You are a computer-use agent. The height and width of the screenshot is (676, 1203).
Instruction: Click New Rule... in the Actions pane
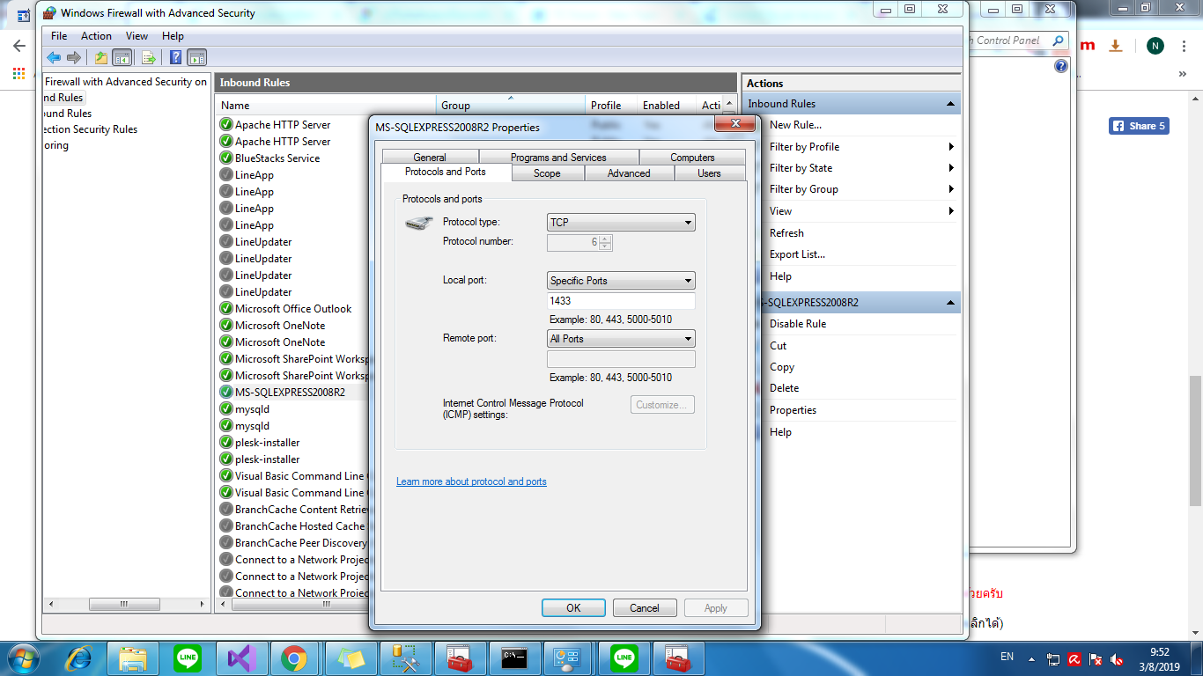pos(795,125)
